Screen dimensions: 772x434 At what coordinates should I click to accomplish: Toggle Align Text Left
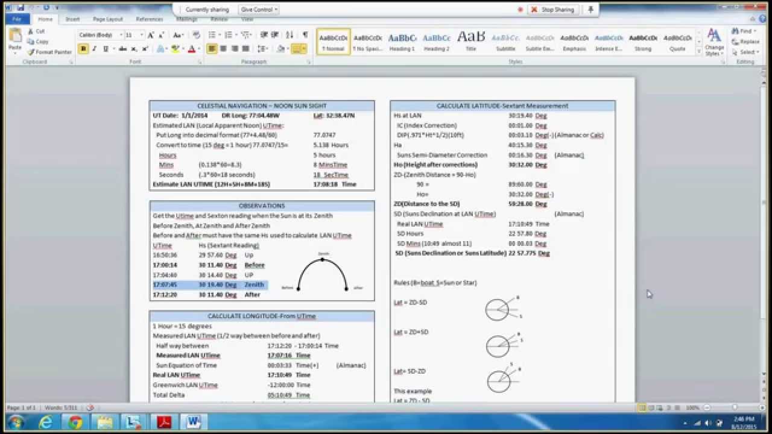click(212, 49)
